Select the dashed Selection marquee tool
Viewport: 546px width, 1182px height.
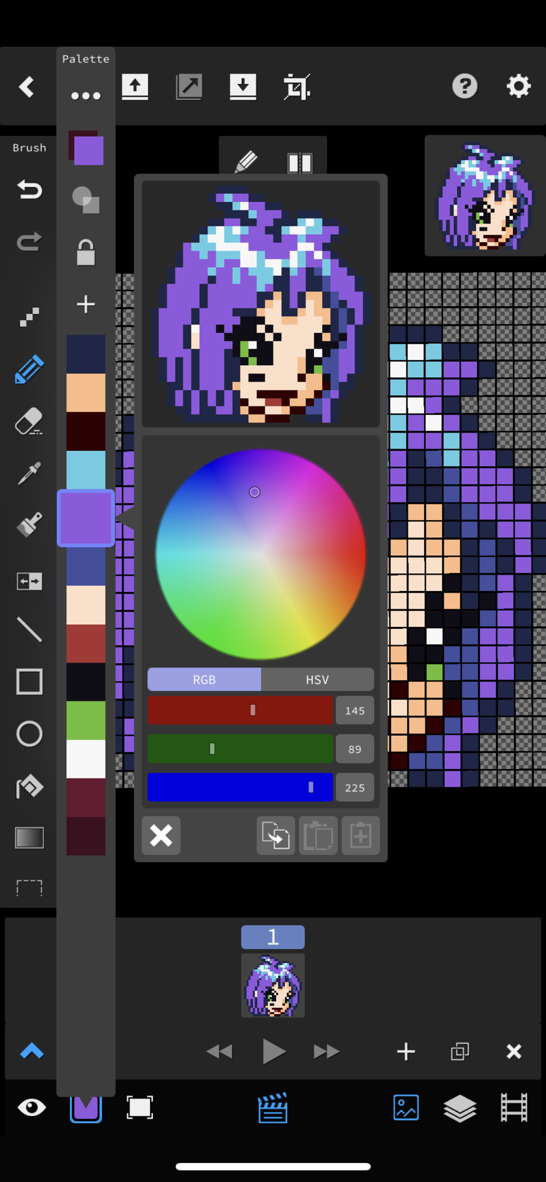click(x=29, y=888)
